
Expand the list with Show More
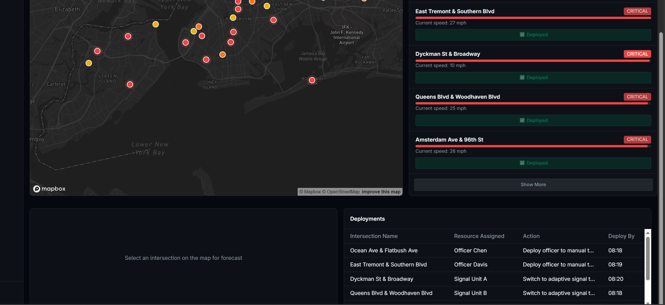pyautogui.click(x=533, y=185)
